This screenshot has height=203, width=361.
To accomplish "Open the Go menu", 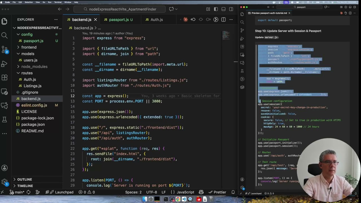I will pyautogui.click(x=44, y=2).
